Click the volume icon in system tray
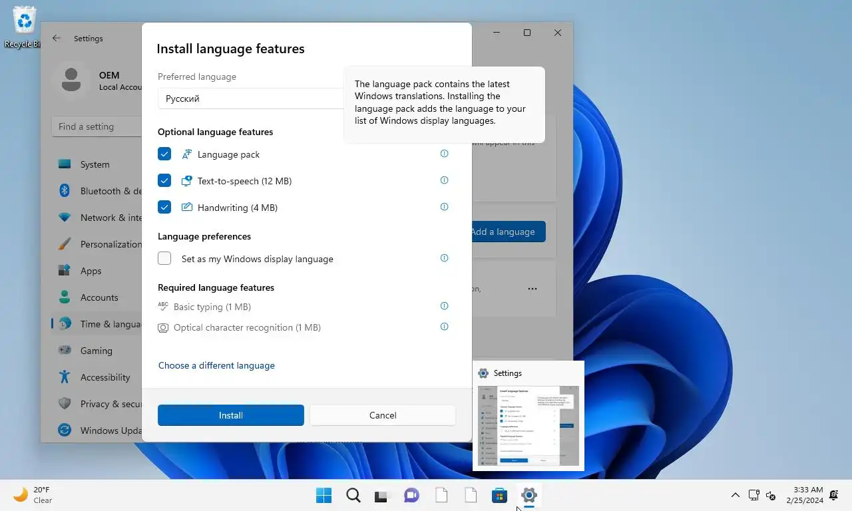 pos(771,495)
